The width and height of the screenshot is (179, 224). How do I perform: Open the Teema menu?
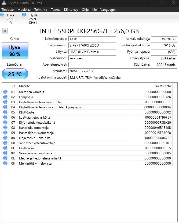tap(56, 10)
